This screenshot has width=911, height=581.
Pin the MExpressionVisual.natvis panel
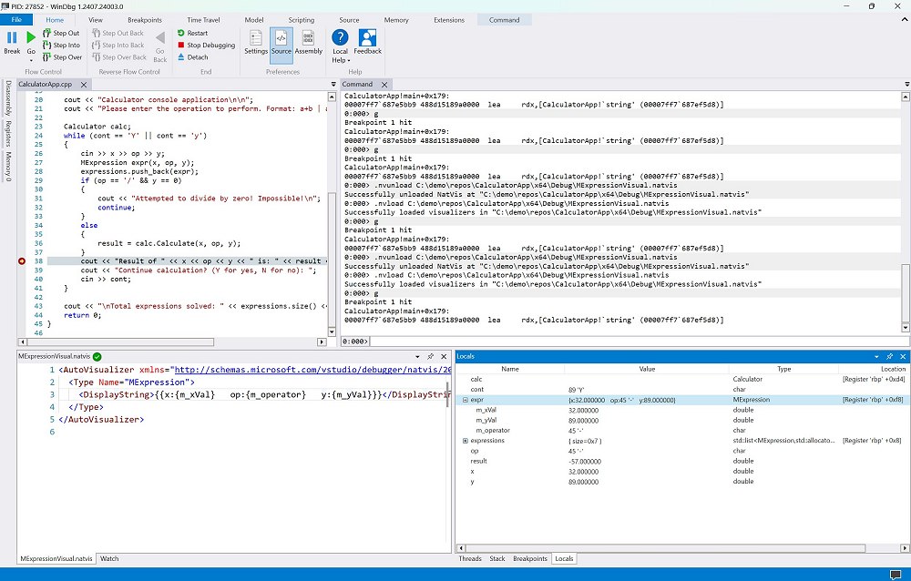431,357
